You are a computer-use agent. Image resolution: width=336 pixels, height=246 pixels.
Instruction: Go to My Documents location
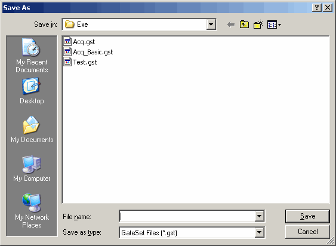[x=32, y=130]
